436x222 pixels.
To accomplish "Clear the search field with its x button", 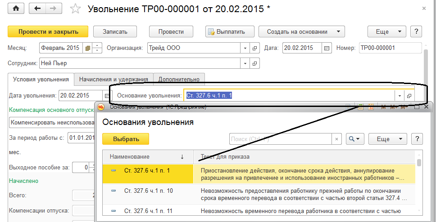I will pos(337,139).
